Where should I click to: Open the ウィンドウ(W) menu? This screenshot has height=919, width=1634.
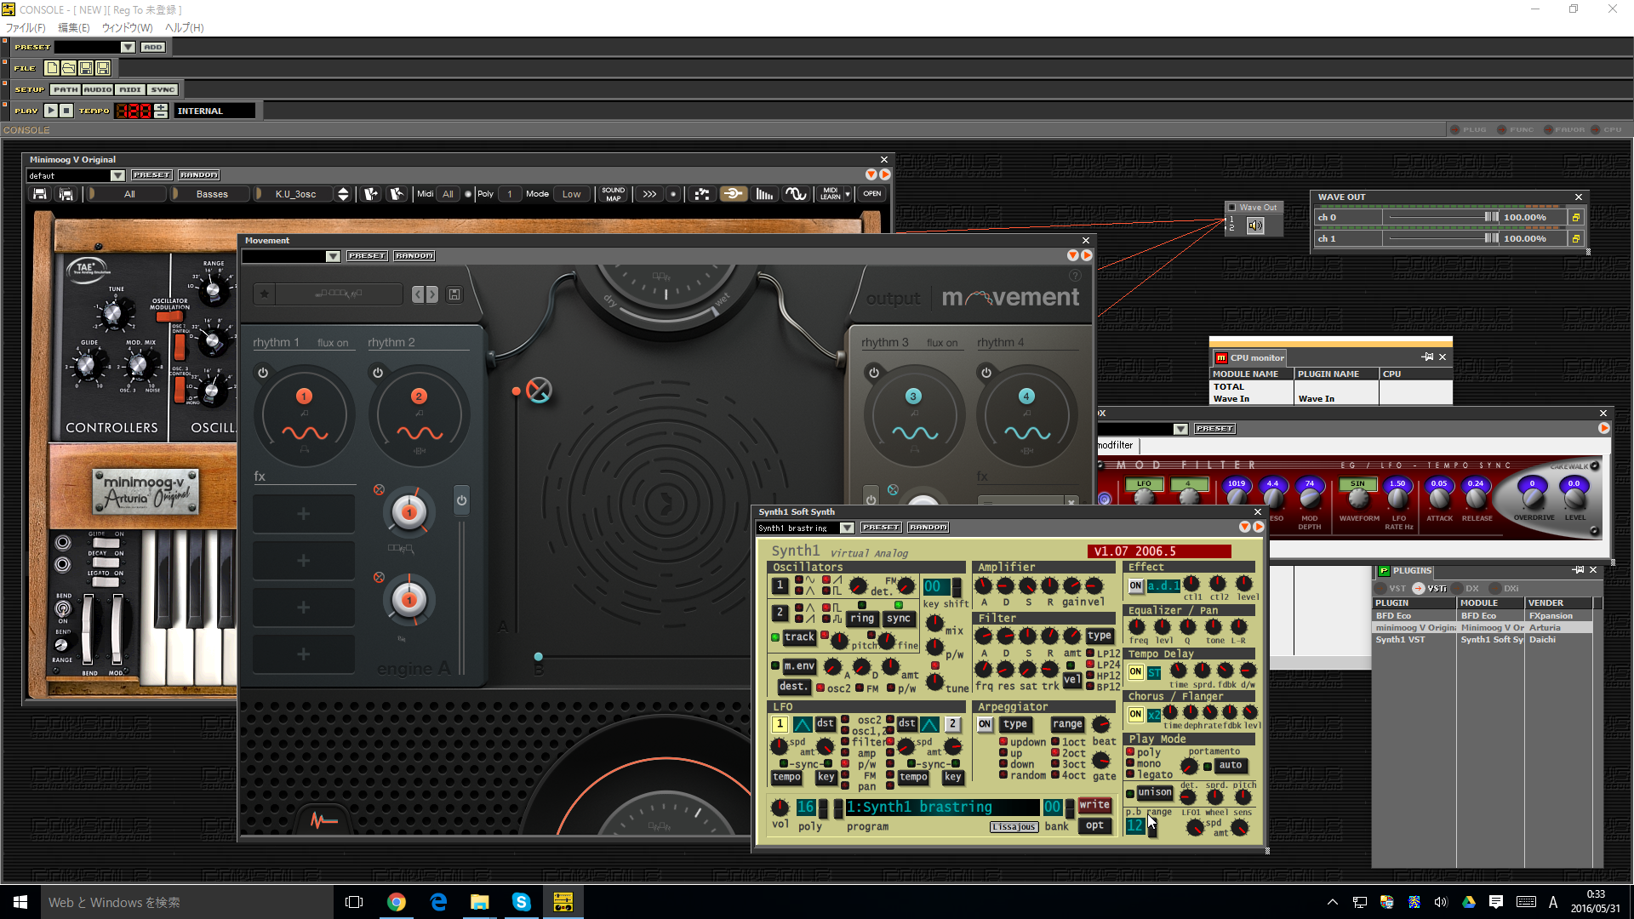[127, 27]
